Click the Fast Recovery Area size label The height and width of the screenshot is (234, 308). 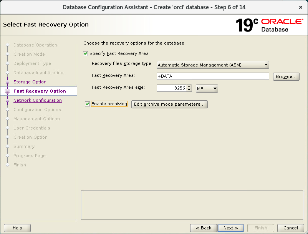pos(118,88)
